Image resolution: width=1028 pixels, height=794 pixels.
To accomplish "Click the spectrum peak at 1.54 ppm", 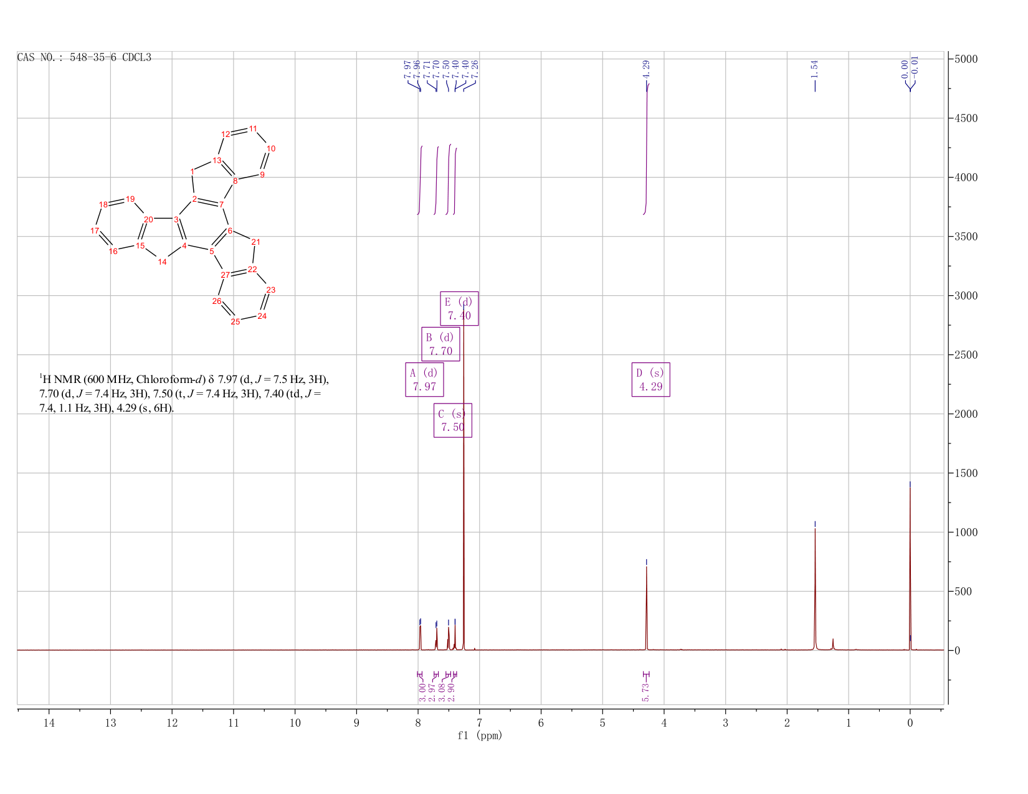I will [815, 588].
